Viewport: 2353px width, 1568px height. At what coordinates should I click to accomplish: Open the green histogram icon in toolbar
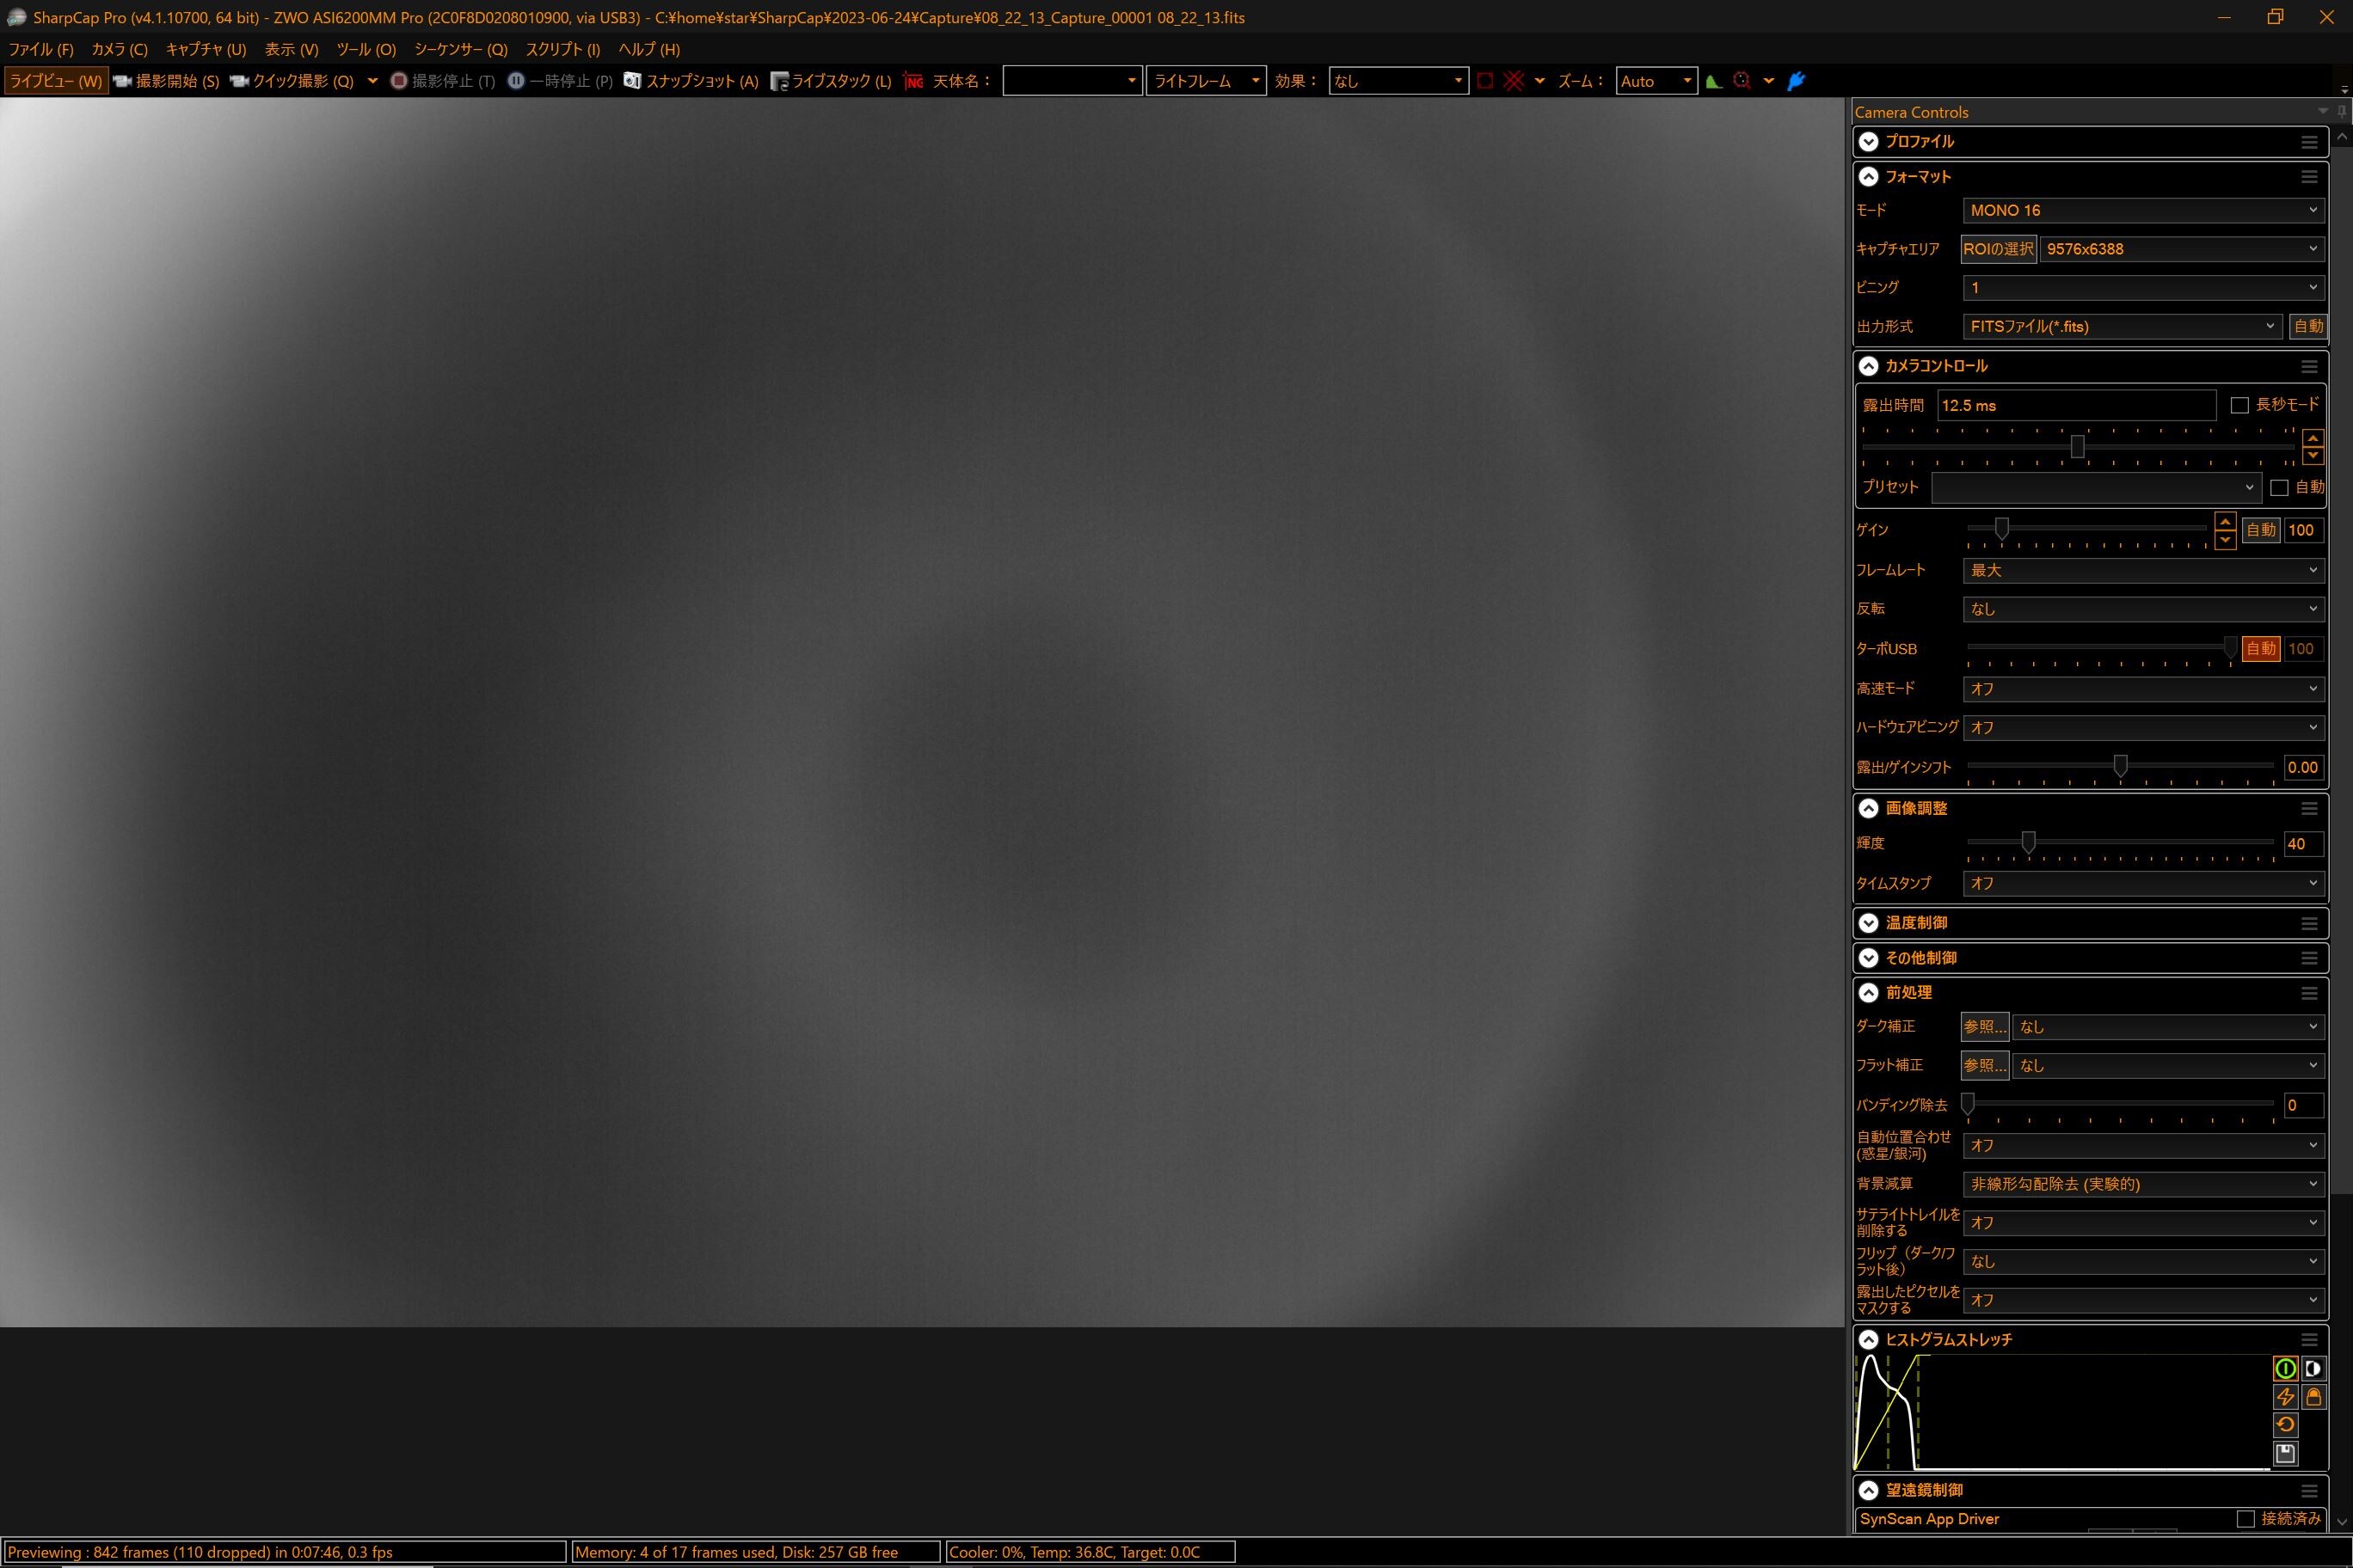pyautogui.click(x=1714, y=81)
